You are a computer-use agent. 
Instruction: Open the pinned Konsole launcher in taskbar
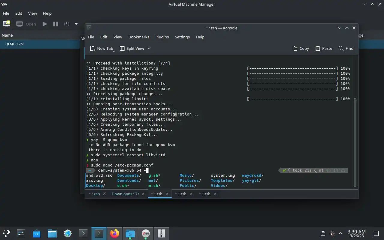click(83, 233)
